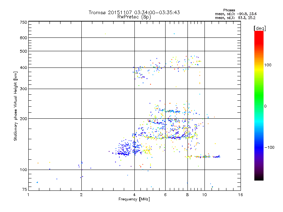This screenshot has width=283, height=212.
Task: Click the x-axis tick label '16'
Action: (x=241, y=195)
